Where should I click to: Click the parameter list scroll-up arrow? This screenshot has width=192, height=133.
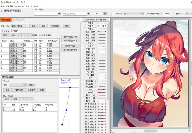click(x=108, y=23)
